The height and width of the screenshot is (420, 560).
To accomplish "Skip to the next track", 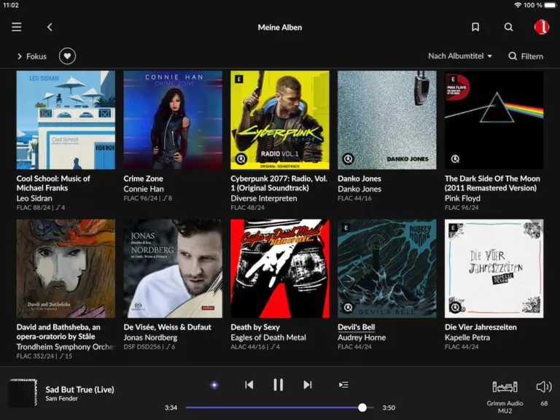I will [x=308, y=385].
